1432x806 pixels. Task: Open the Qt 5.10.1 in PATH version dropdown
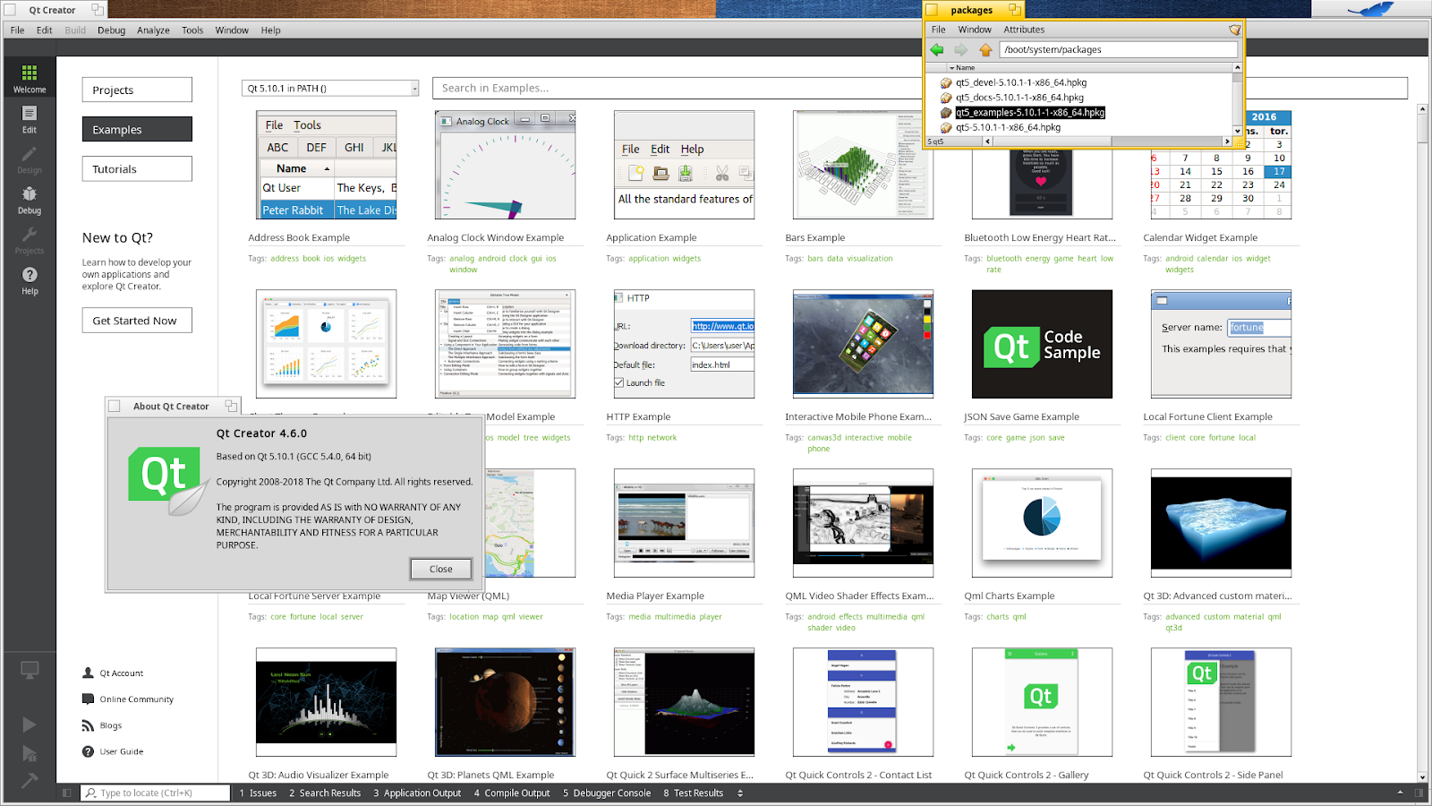[330, 88]
